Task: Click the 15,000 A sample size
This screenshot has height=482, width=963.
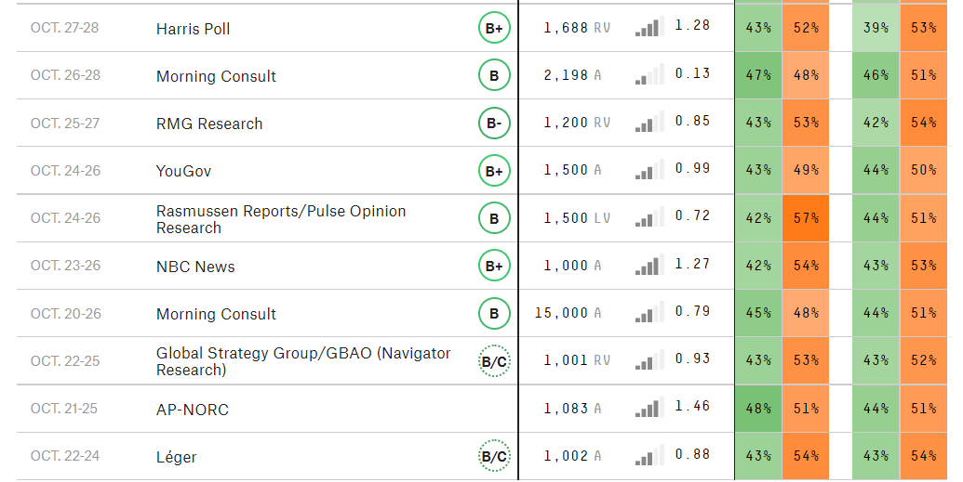Action: (568, 313)
